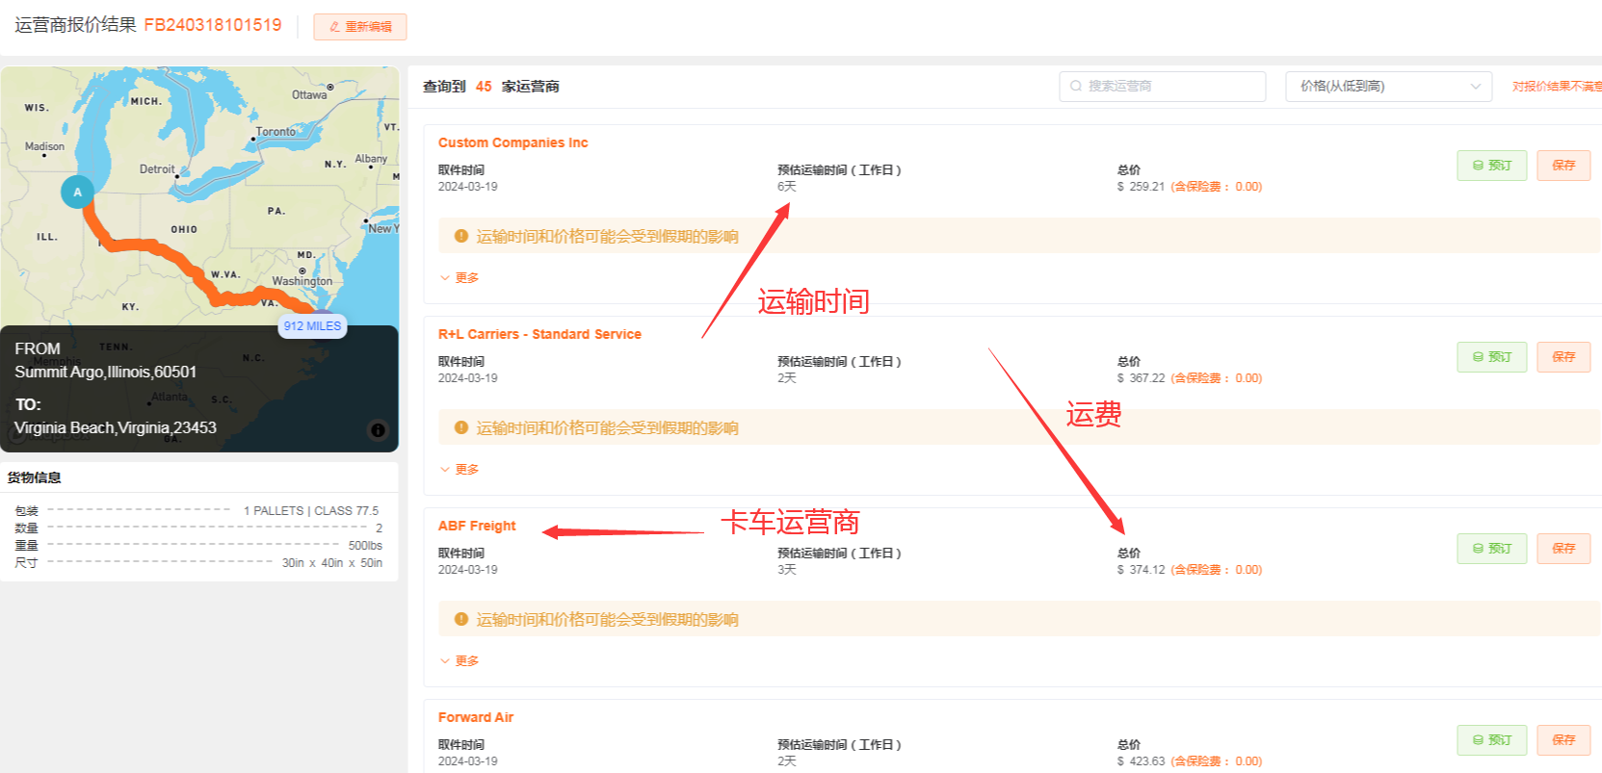
Task: Expand 更多 under R+L Carriers
Action: [x=460, y=469]
